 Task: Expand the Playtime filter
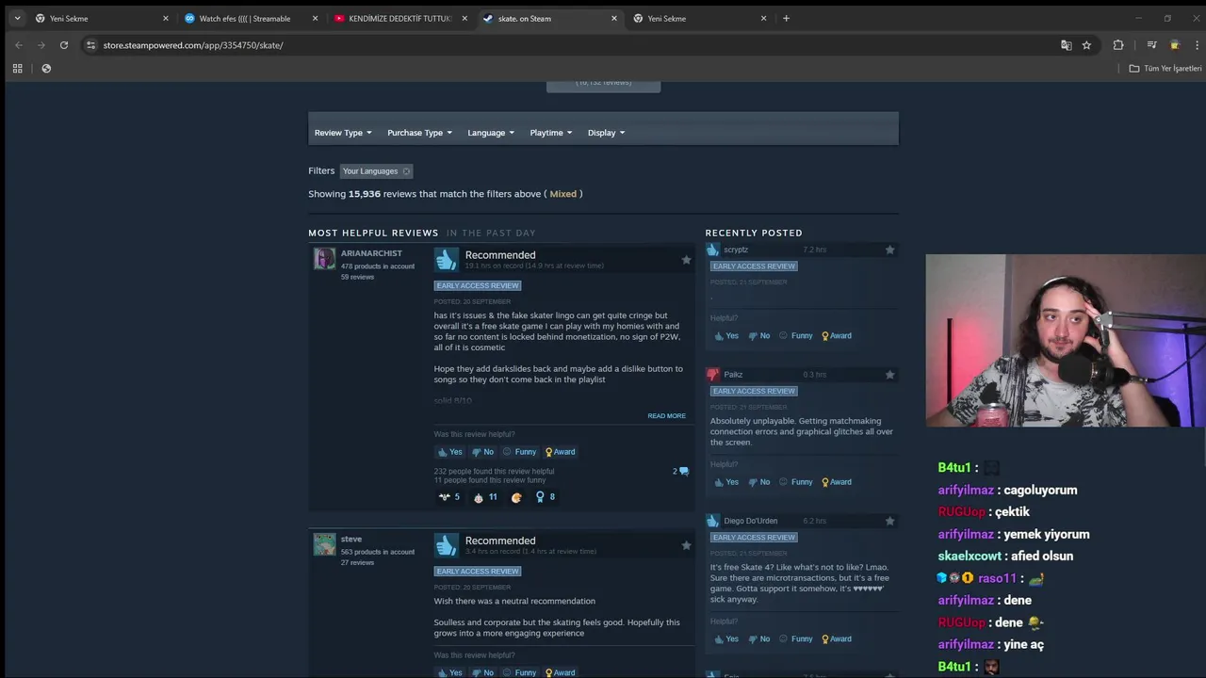click(550, 133)
